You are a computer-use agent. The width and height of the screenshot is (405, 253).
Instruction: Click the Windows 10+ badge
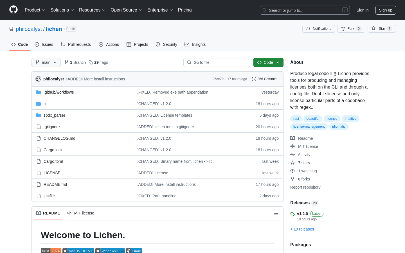(x=110, y=251)
